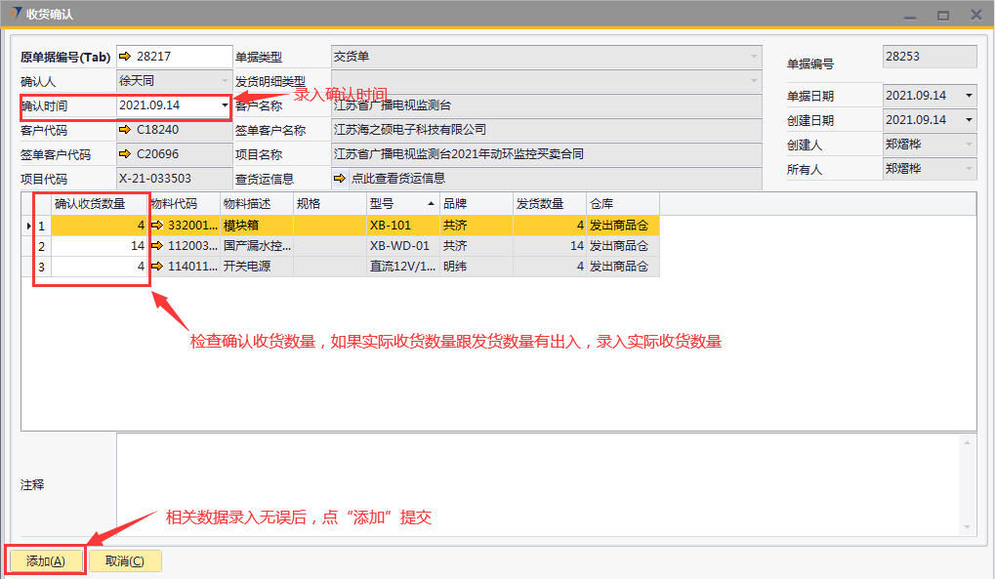The width and height of the screenshot is (995, 579).
Task: Click the 发货数量 column header
Action: pos(549,204)
